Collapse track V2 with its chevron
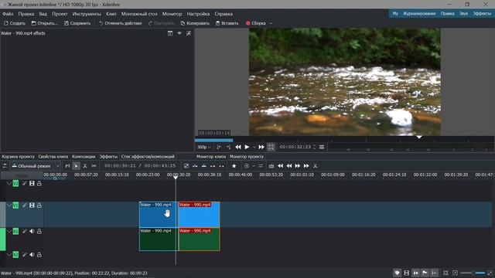The width and height of the screenshot is (495, 278). tap(9, 183)
